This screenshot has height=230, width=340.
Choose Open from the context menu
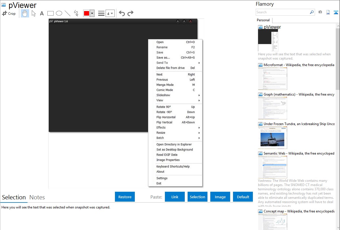point(175,42)
